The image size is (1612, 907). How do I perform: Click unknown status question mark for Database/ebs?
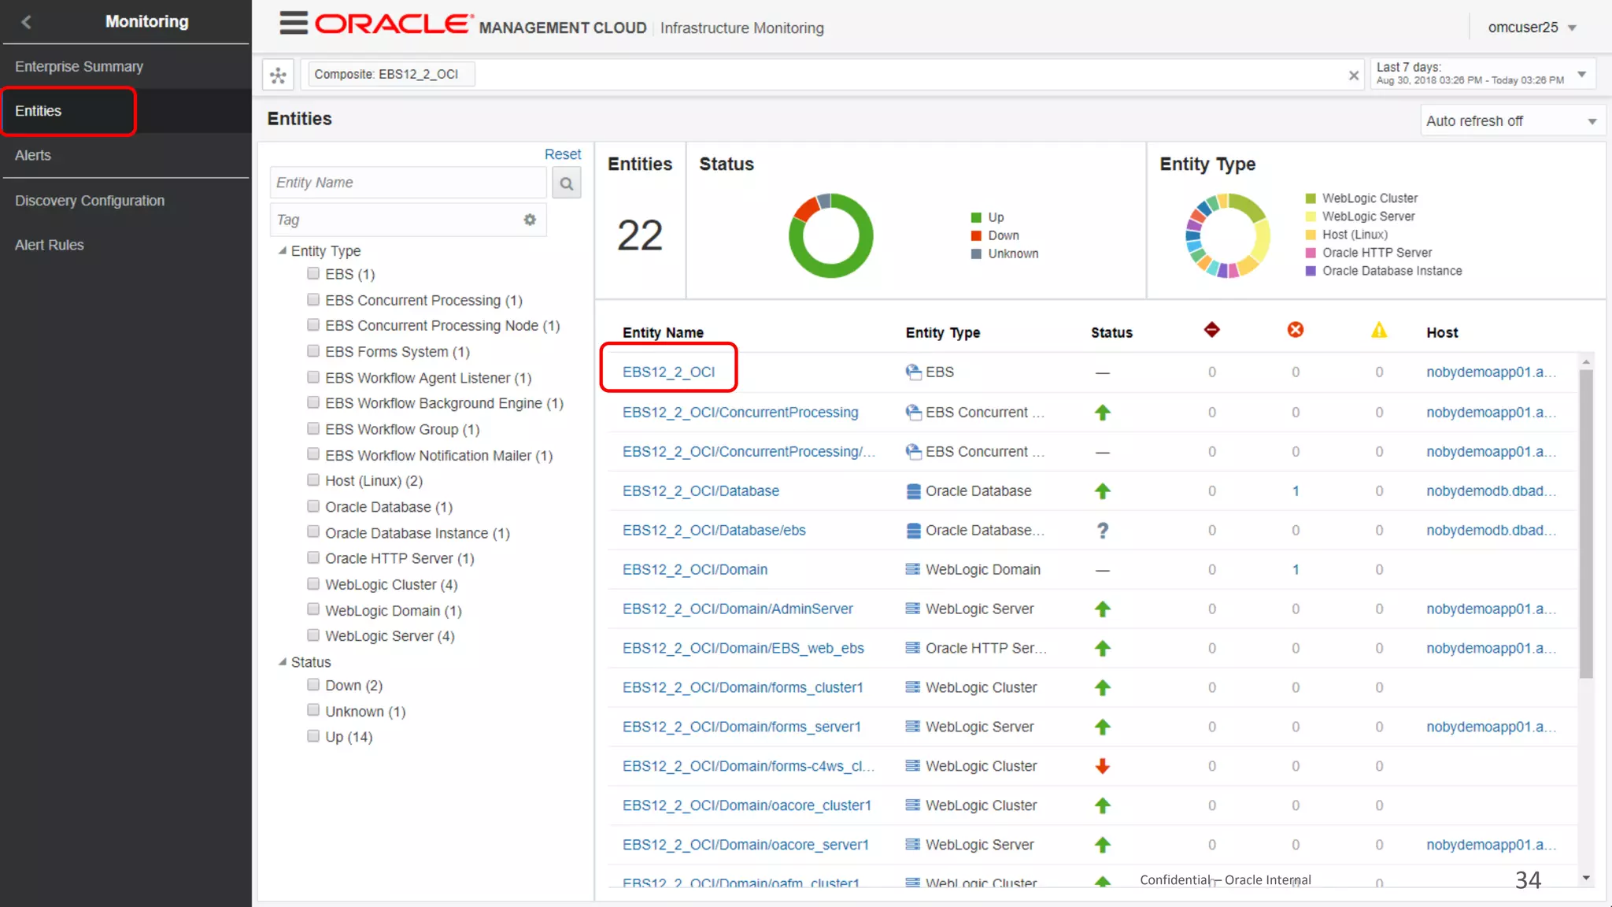point(1103,531)
